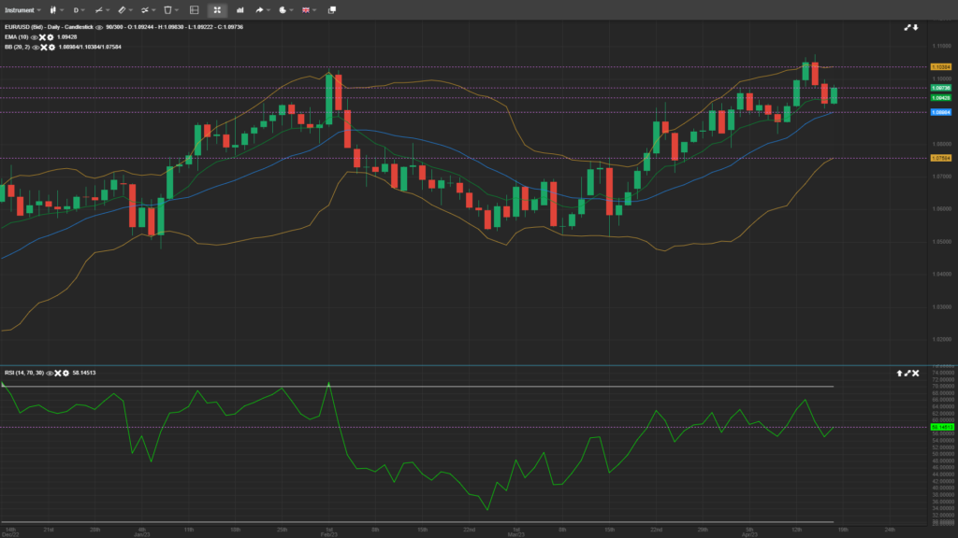Open the color theme palette menu
The image size is (958, 538).
click(283, 9)
